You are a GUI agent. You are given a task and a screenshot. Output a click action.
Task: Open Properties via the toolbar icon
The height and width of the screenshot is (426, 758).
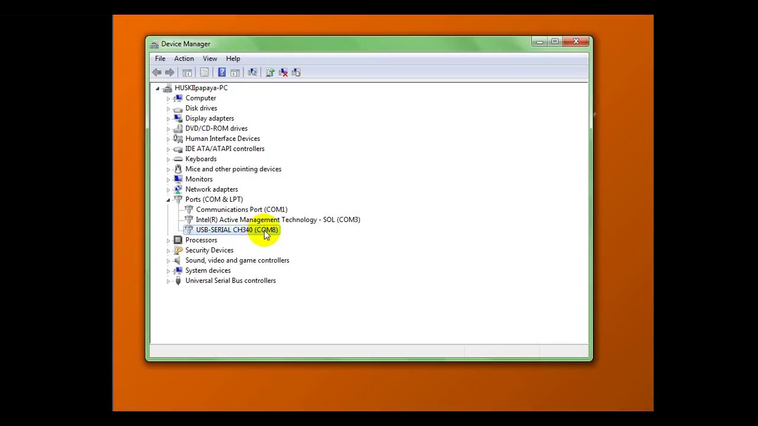pos(204,72)
